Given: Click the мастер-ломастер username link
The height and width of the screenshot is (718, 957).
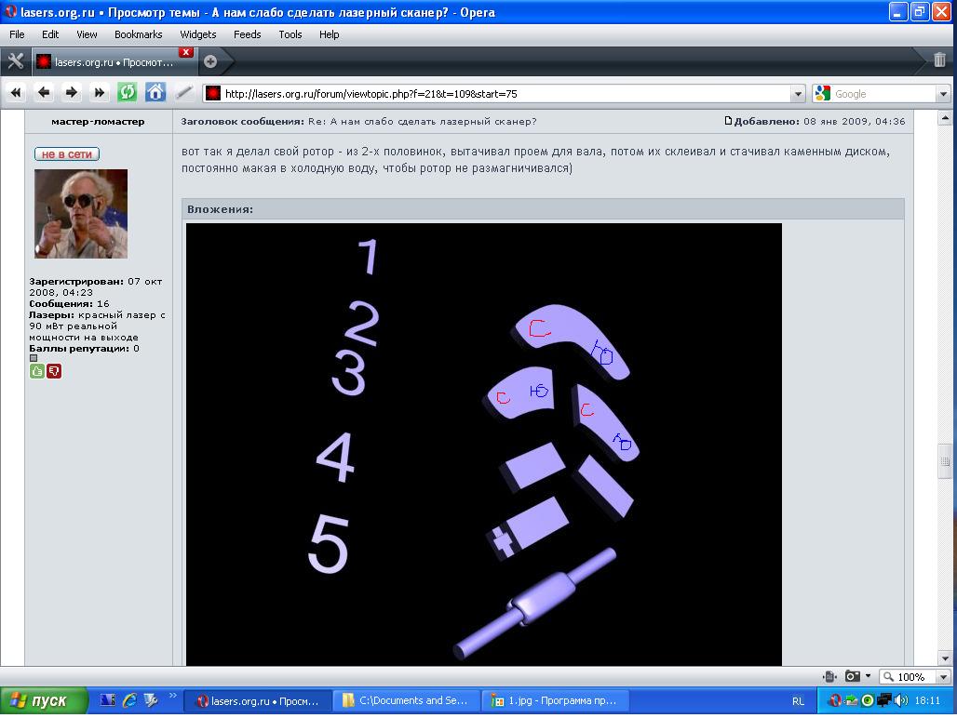Looking at the screenshot, I should click(x=98, y=122).
